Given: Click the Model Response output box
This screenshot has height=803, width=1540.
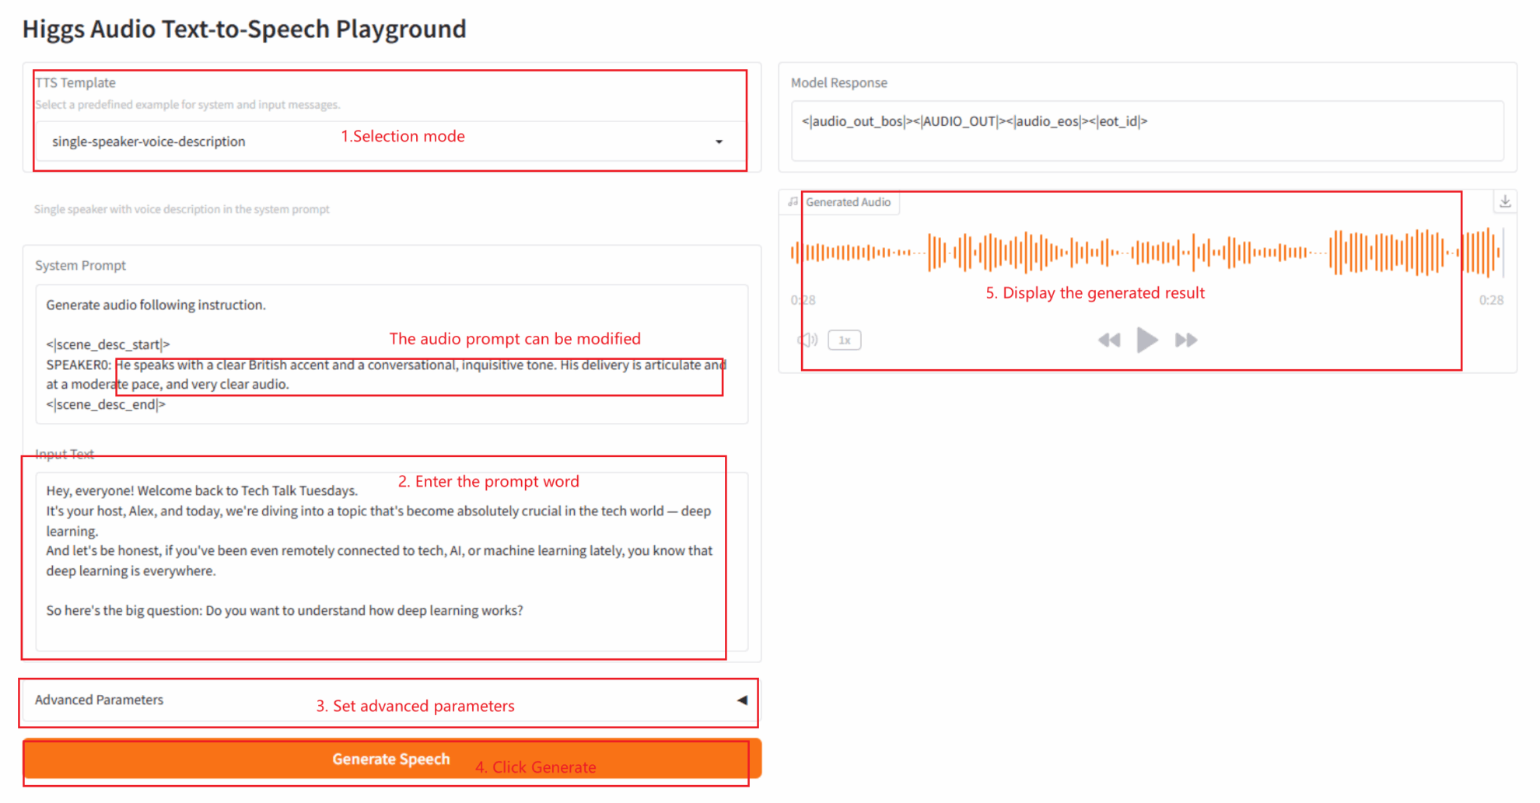Looking at the screenshot, I should 1146,130.
